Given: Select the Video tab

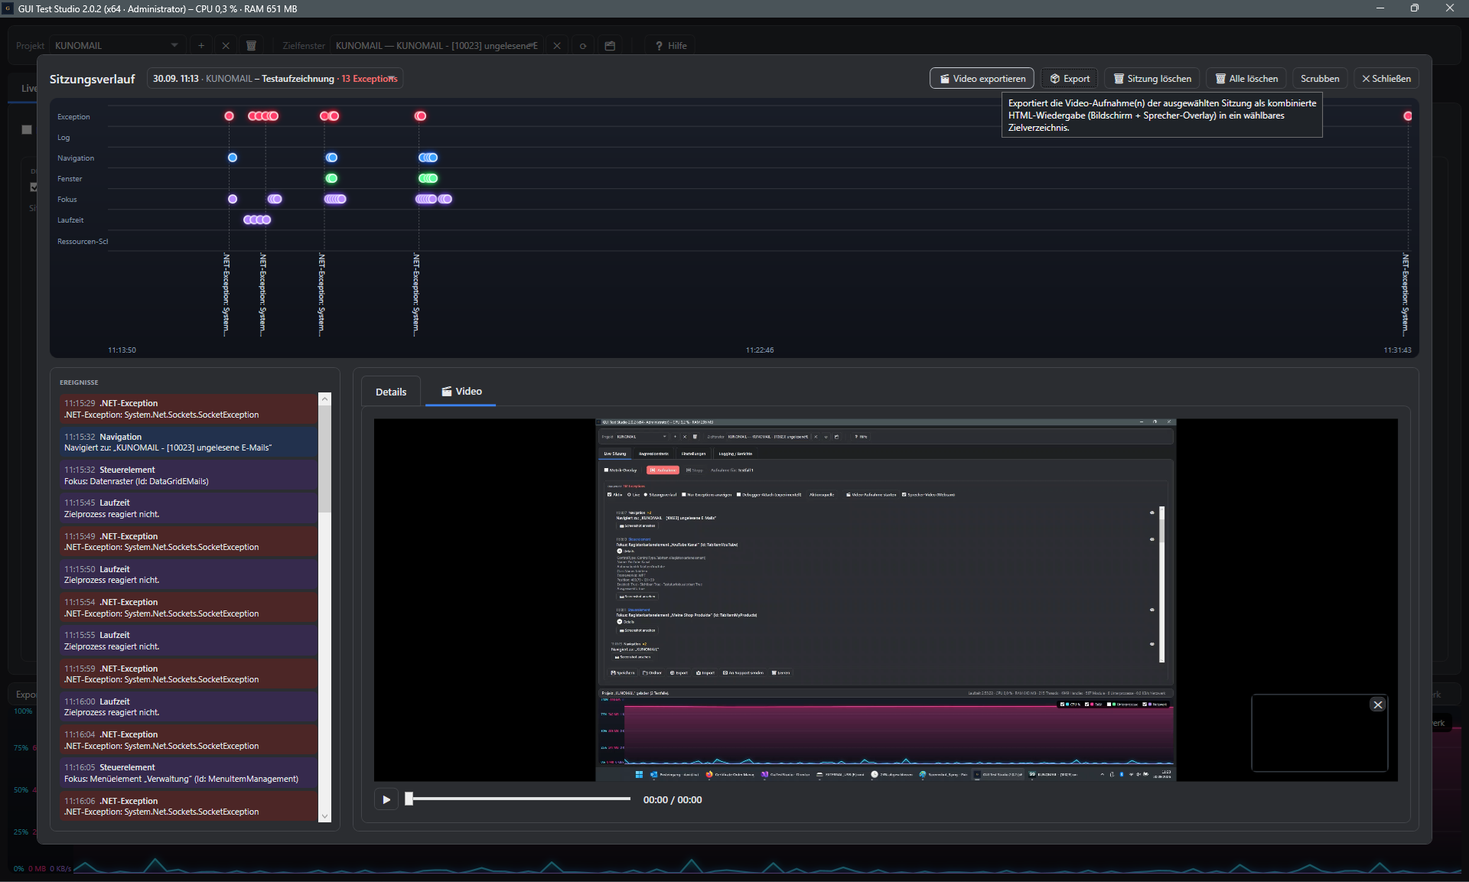Looking at the screenshot, I should point(461,391).
